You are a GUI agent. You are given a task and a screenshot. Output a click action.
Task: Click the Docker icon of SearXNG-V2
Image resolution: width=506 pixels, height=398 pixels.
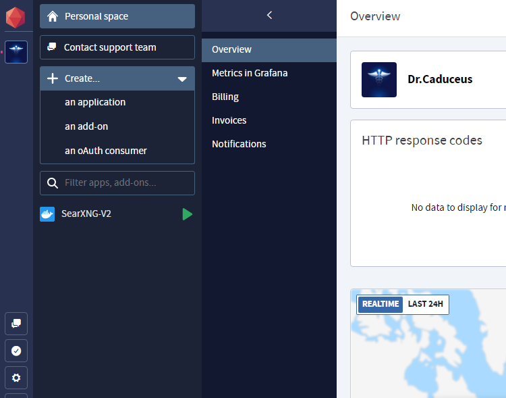(47, 214)
